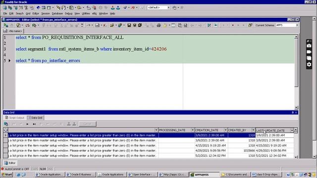Click line 1 select from PO_REQUISITIONS_INTERFACE_ALL
The image size is (317, 178).
click(69, 38)
